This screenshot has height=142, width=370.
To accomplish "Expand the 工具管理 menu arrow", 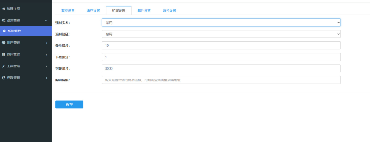I will click(x=47, y=66).
